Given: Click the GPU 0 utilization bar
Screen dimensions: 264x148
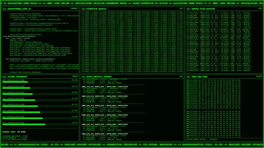Looking at the screenshot, I should coord(40,82).
